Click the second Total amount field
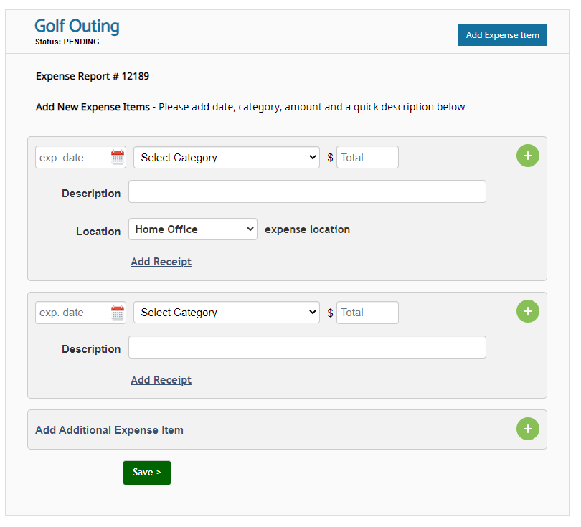The image size is (581, 527). coord(367,313)
